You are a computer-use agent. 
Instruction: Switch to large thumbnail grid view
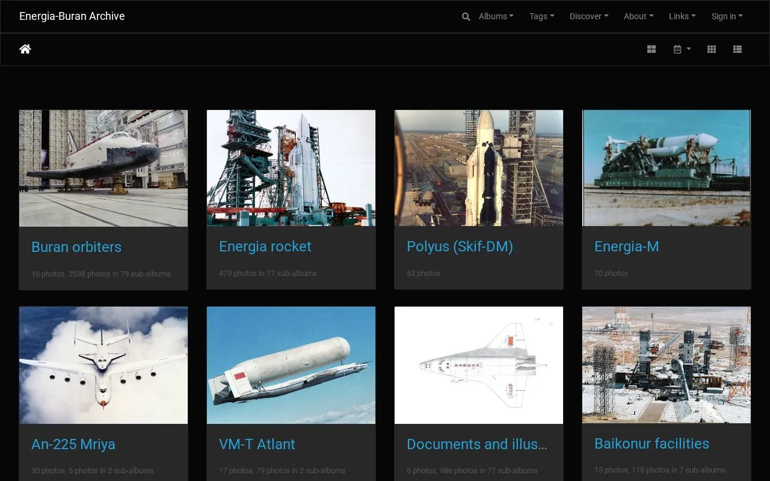pyautogui.click(x=651, y=49)
